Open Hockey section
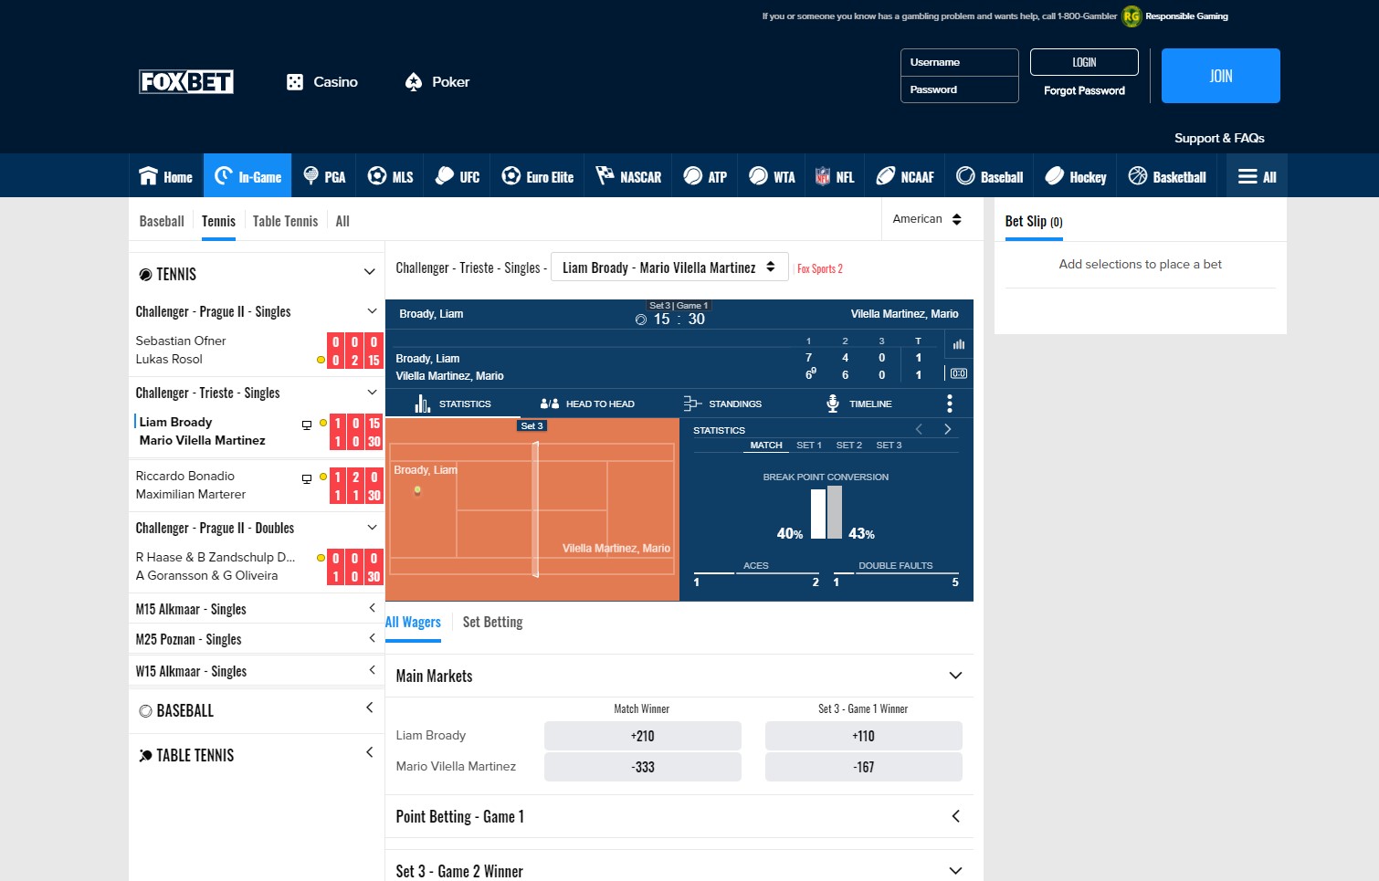1379x881 pixels. click(x=1076, y=176)
